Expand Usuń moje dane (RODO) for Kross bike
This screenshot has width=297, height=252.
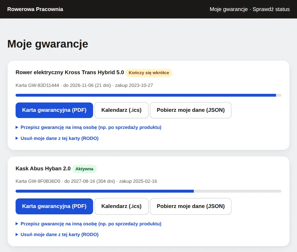[x=57, y=138]
